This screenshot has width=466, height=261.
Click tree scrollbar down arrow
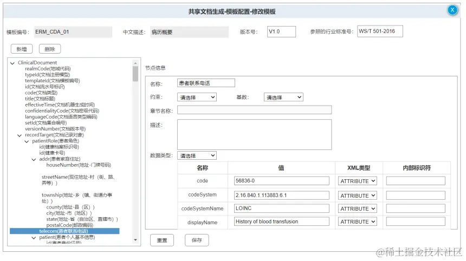135,240
